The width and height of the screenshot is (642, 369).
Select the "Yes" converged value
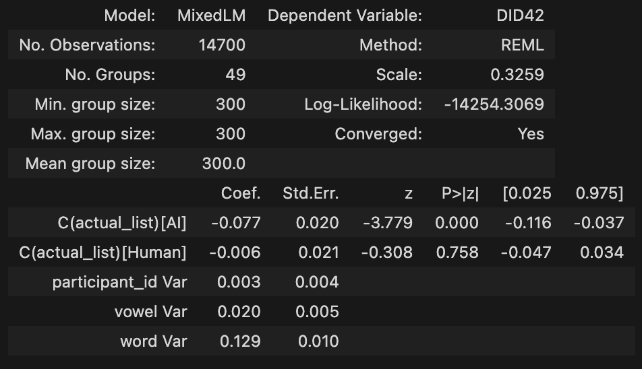point(531,134)
